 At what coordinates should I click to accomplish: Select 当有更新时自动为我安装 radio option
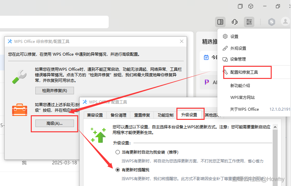(x=118, y=152)
